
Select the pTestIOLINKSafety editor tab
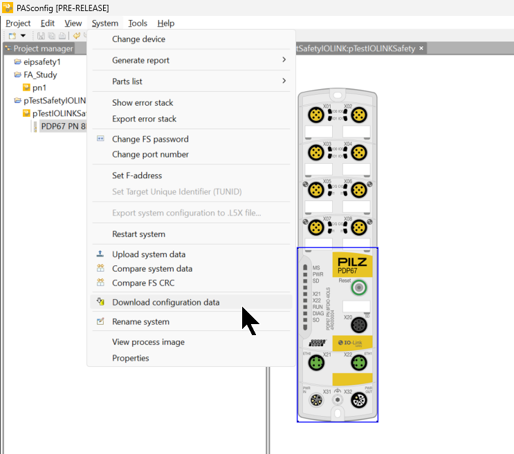coord(356,48)
